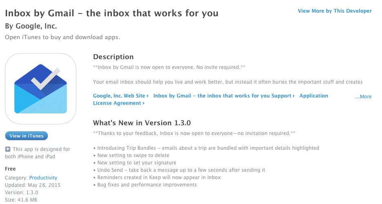The image size is (382, 204).
Task: Click the Free price label
Action: click(x=10, y=169)
